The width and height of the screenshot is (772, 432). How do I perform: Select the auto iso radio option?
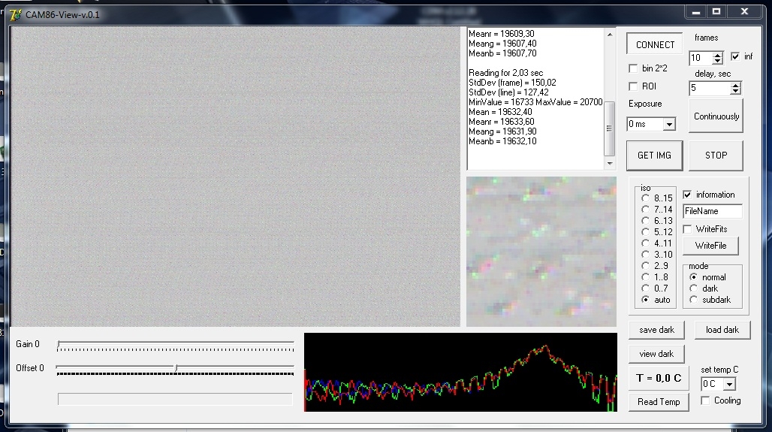646,300
